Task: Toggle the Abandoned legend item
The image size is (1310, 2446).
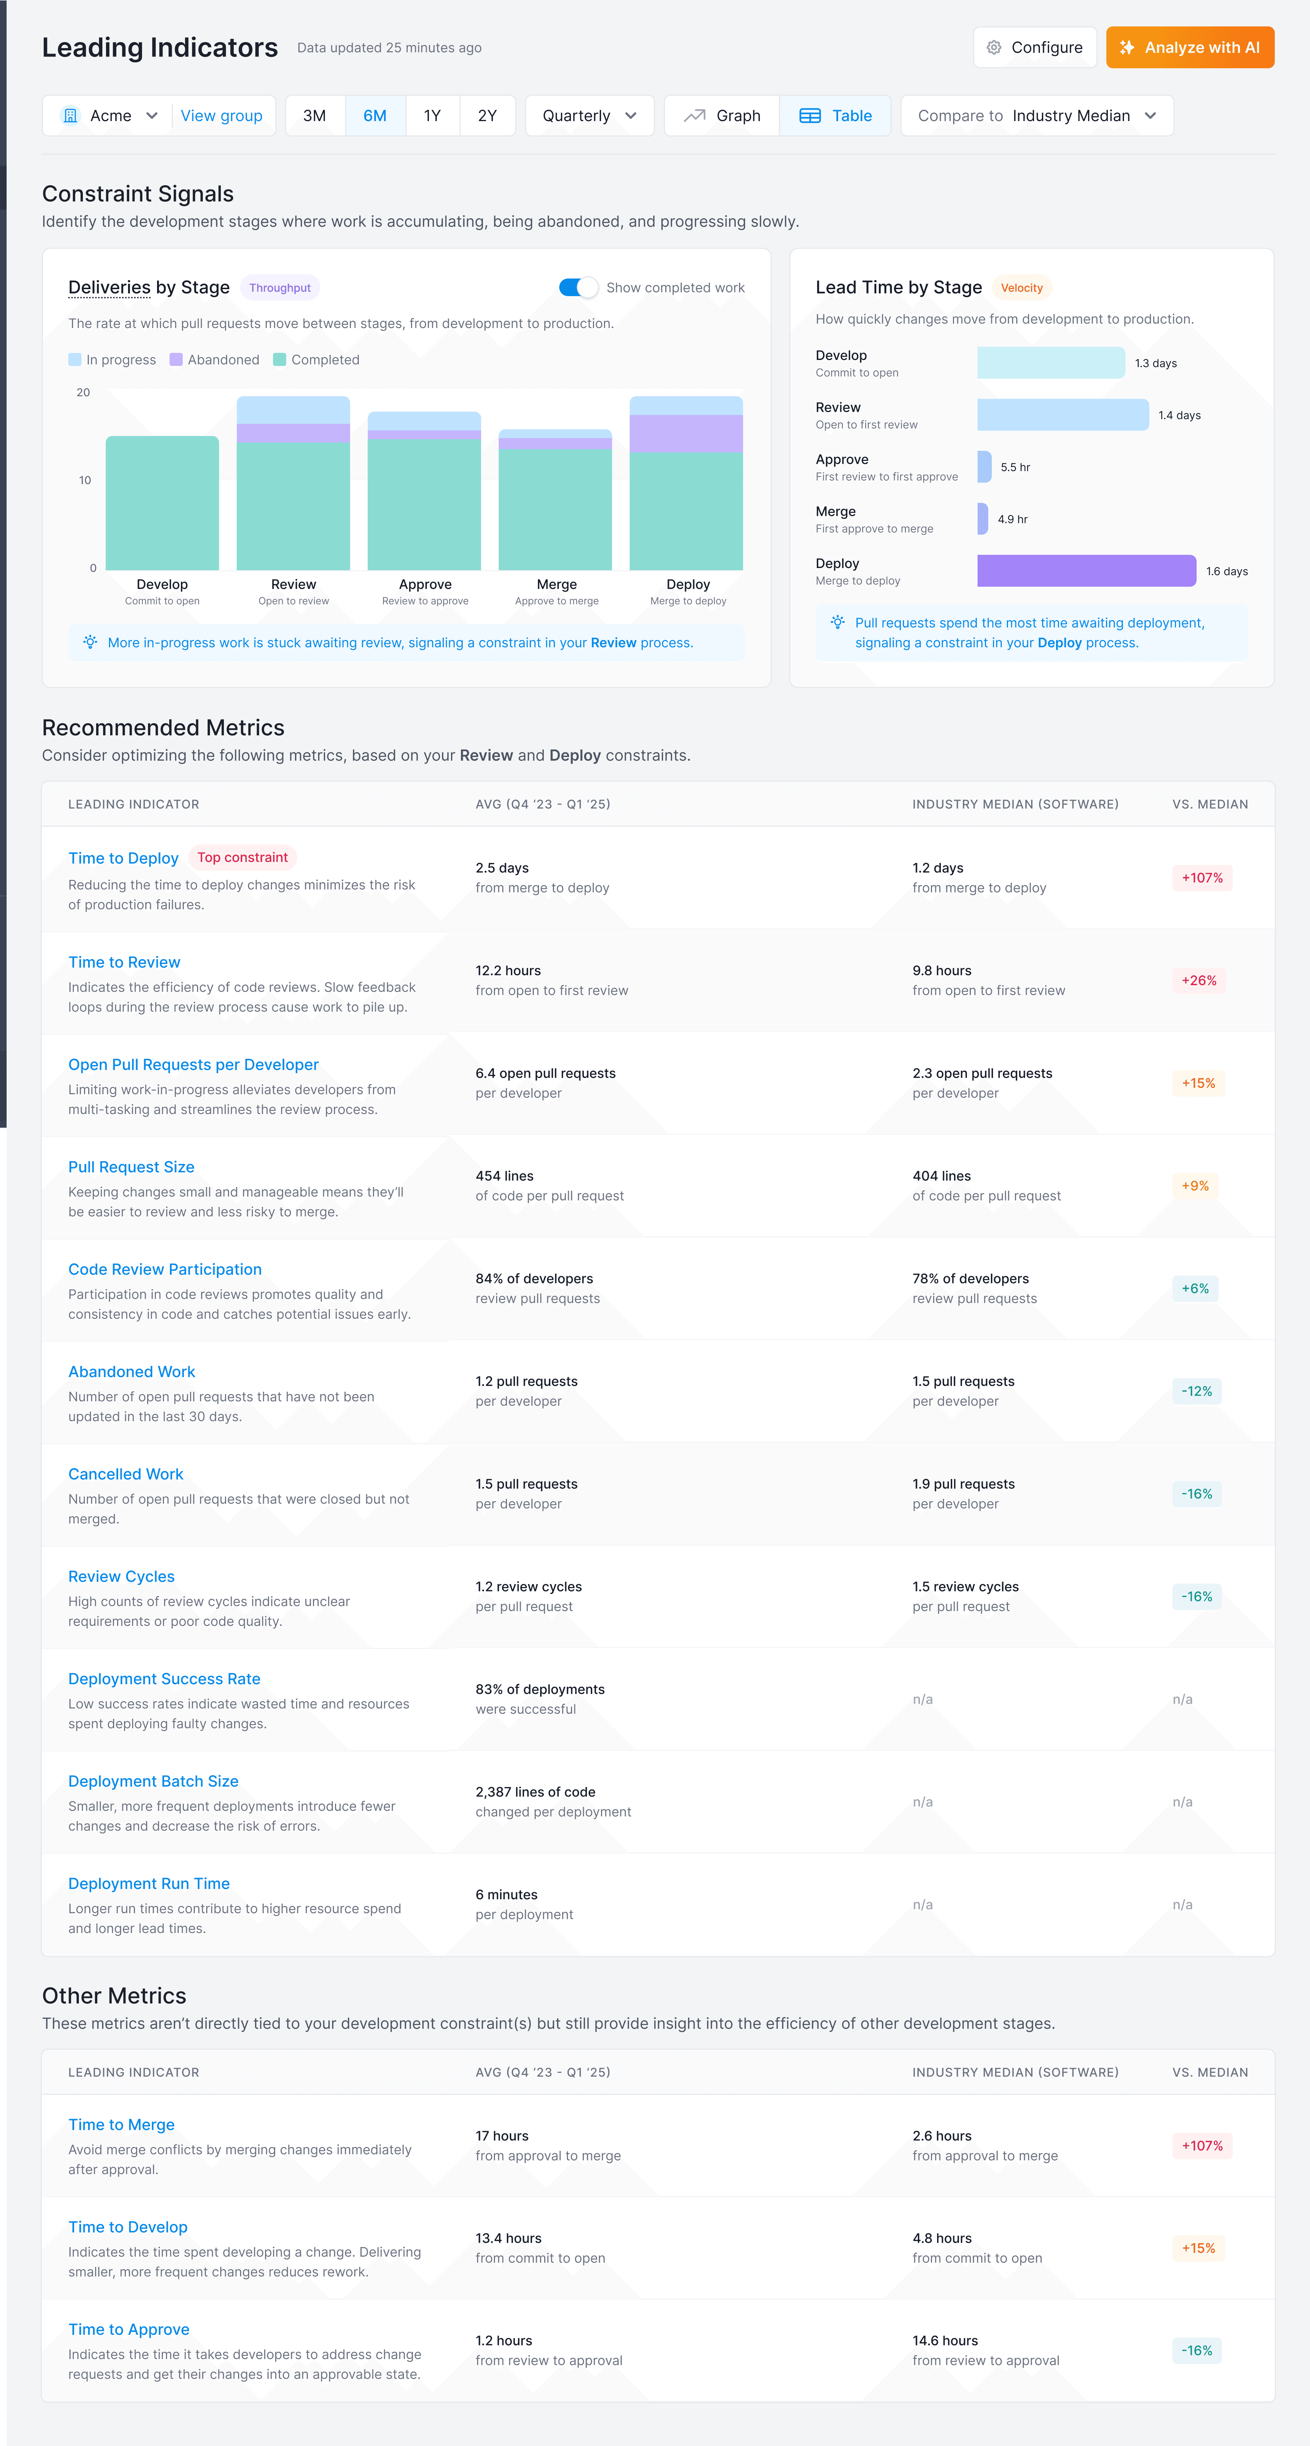Action: [215, 360]
